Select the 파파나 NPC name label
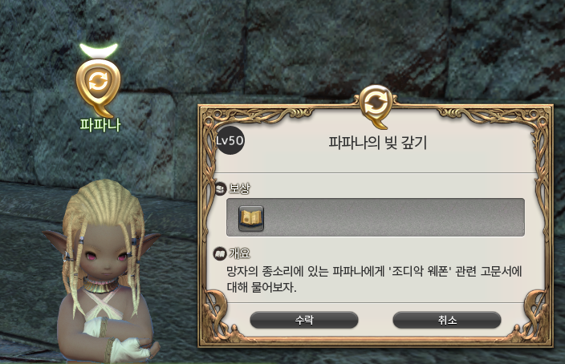The image size is (565, 364). [x=100, y=124]
